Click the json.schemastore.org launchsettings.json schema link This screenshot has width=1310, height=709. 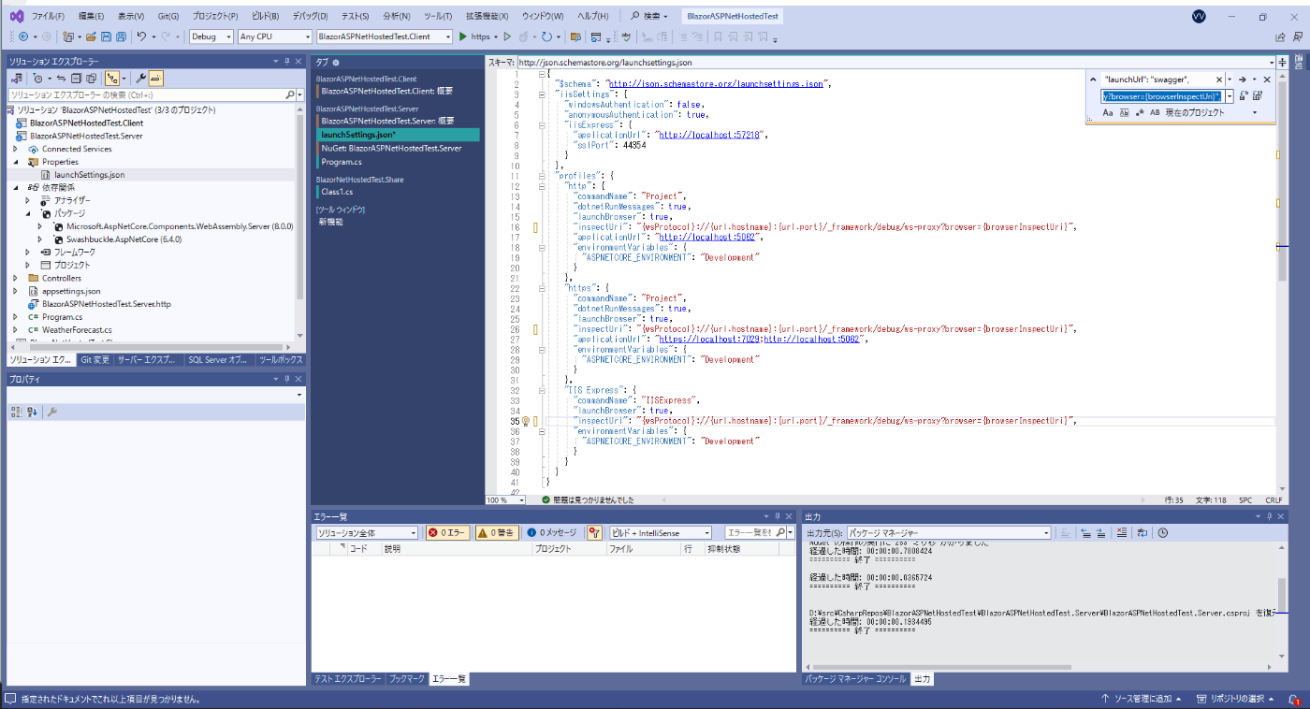[717, 83]
